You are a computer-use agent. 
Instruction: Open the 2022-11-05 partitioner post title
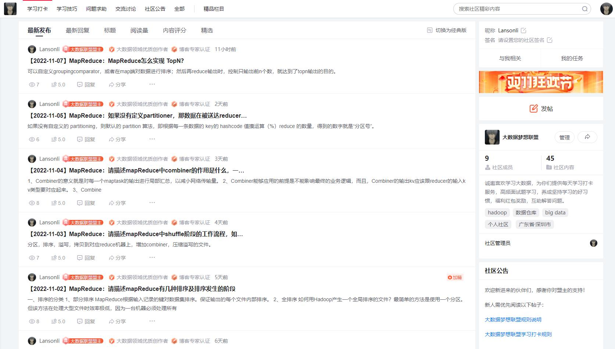tap(137, 115)
